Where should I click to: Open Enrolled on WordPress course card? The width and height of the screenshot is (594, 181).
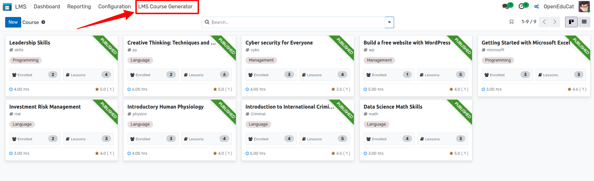(x=389, y=75)
